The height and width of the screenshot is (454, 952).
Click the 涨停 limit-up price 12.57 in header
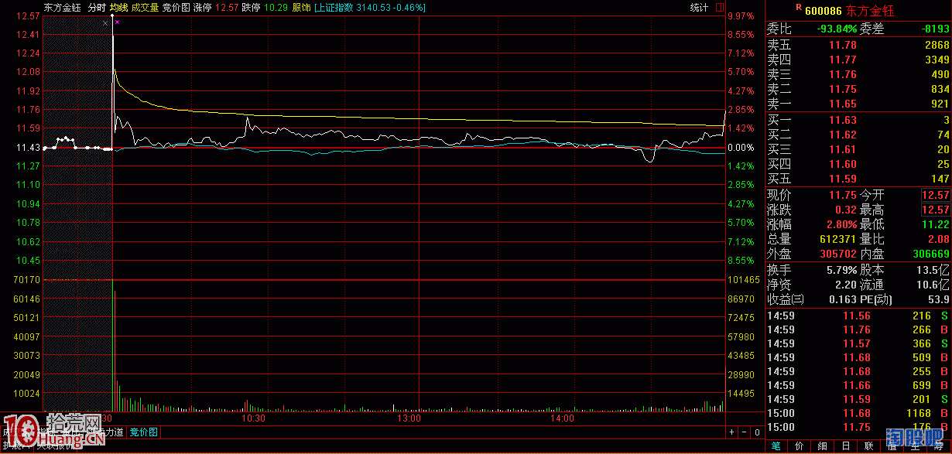pos(227,7)
